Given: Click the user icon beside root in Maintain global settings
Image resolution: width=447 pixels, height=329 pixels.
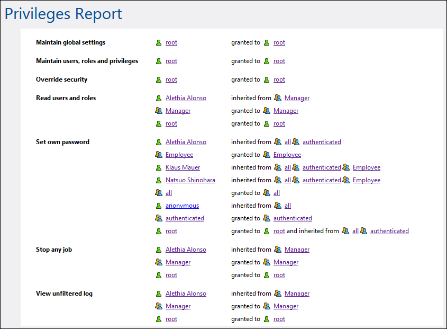Looking at the screenshot, I should (158, 42).
